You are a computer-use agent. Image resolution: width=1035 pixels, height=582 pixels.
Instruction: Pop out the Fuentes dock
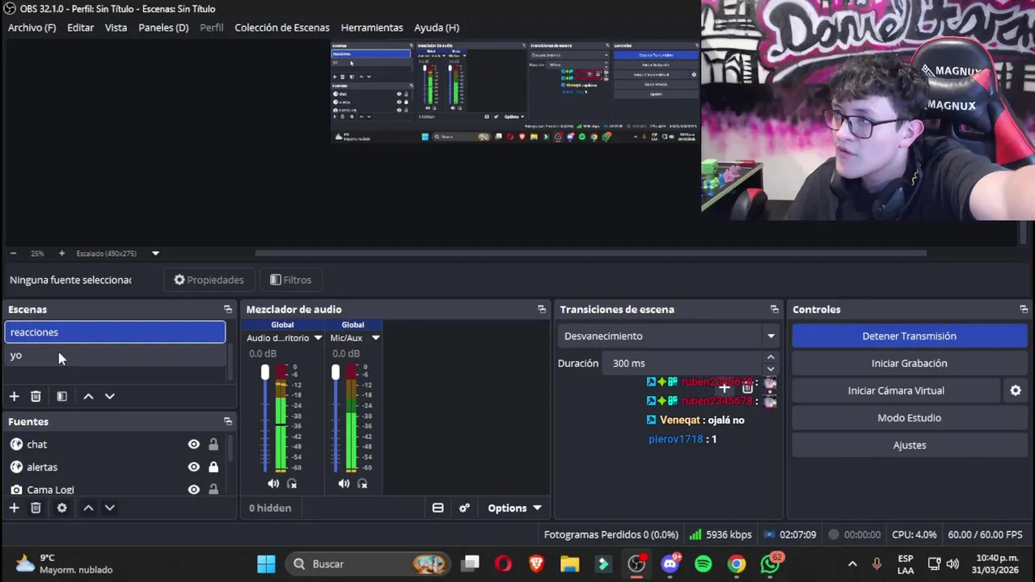tap(228, 422)
